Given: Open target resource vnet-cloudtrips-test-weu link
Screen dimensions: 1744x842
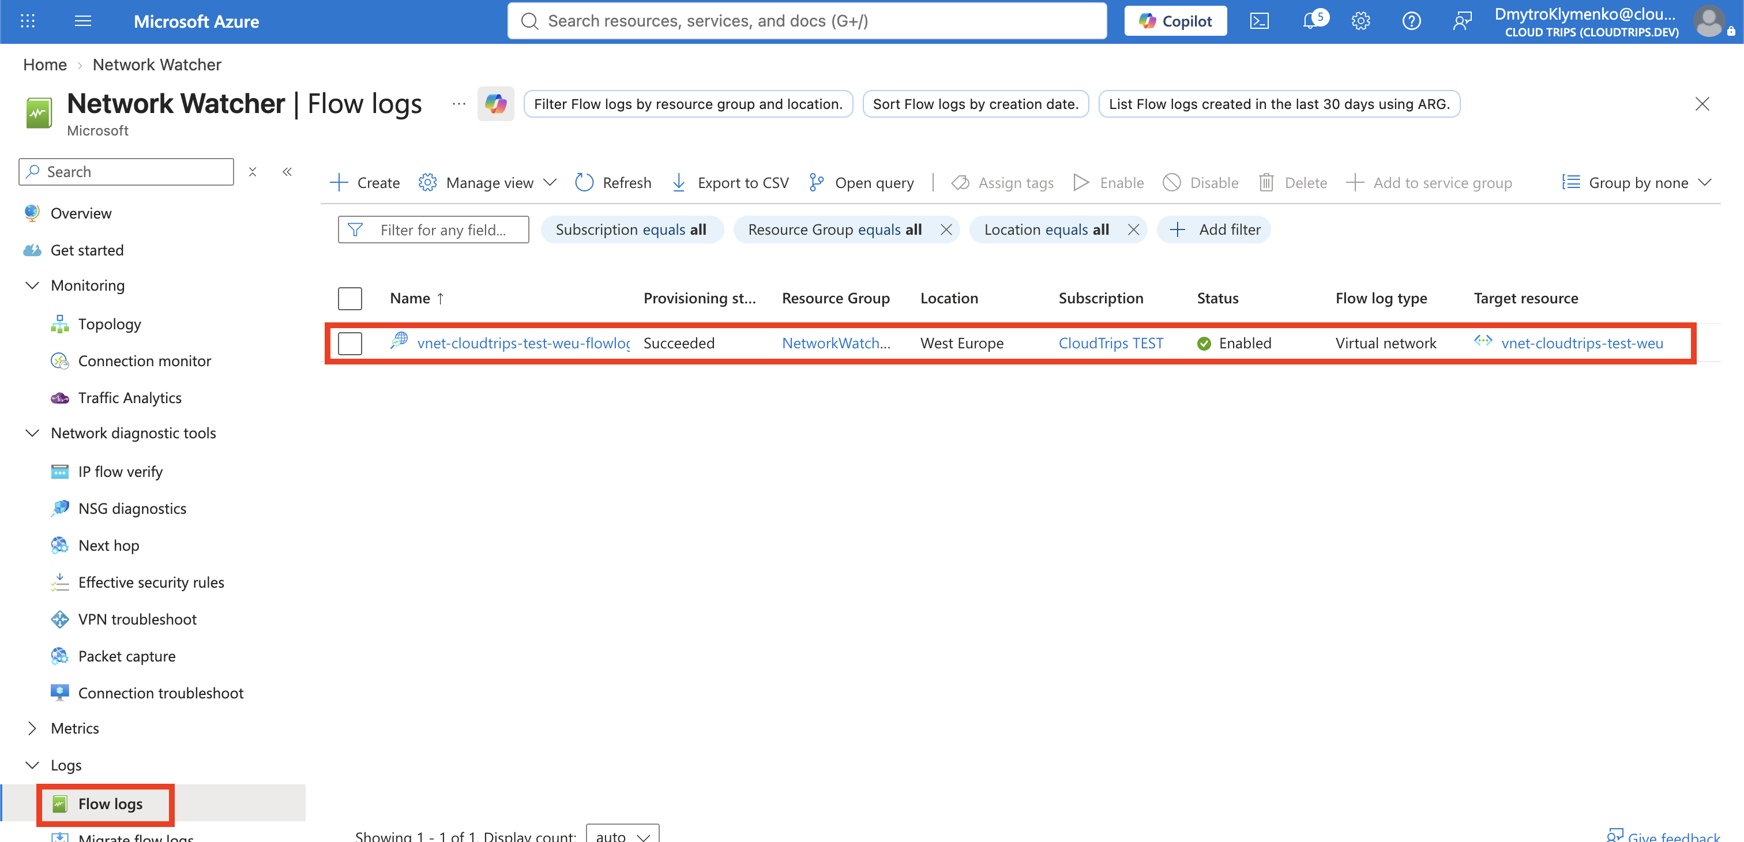Looking at the screenshot, I should [x=1581, y=343].
